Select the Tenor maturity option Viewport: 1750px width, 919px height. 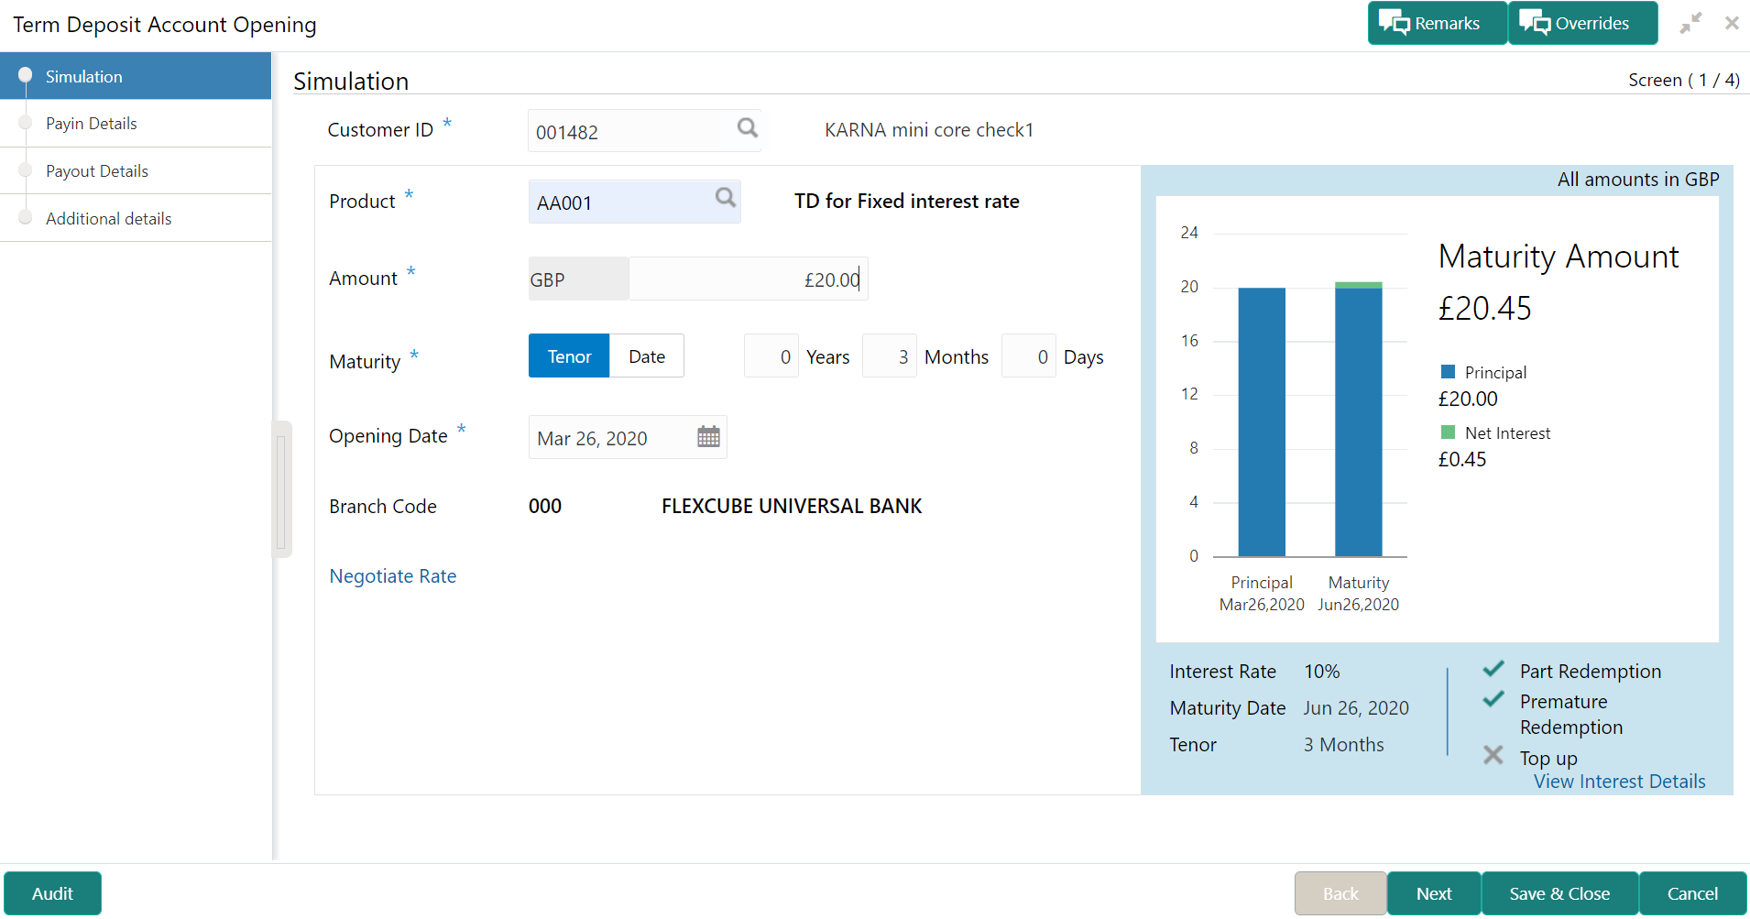[x=569, y=356]
